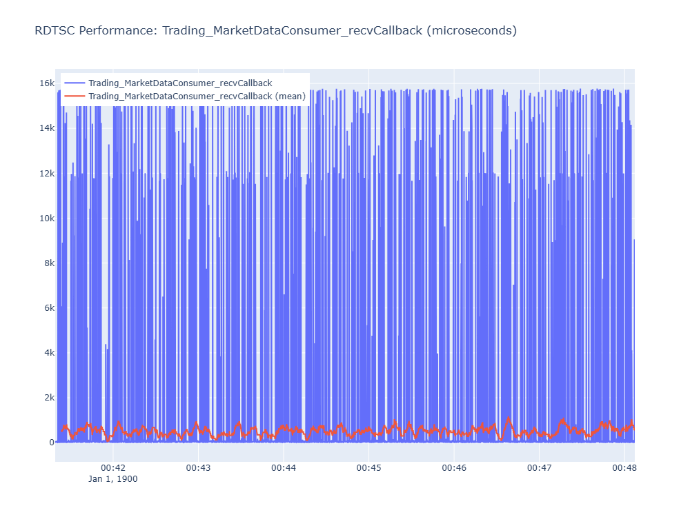Click the 00:42 x-axis time label
The image size is (690, 517).
113,468
